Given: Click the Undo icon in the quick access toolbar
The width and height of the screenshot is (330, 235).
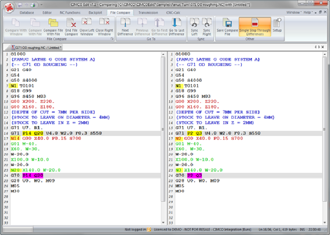Looking at the screenshot, I should coord(26,5).
